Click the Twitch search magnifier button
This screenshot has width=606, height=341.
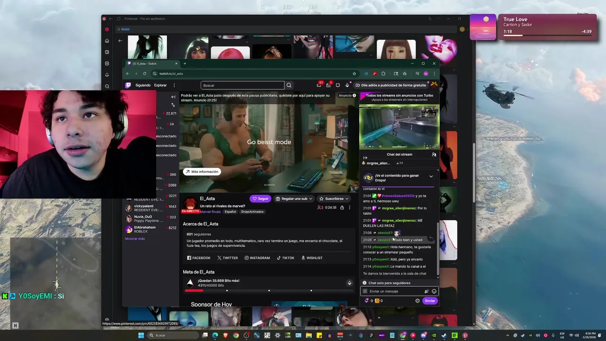coord(289,85)
